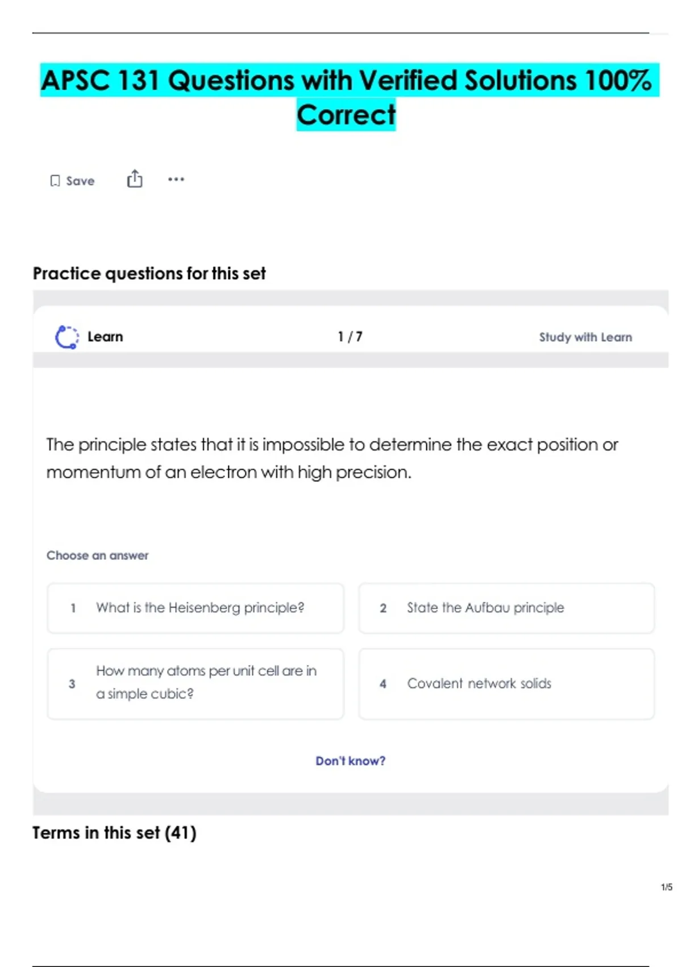The width and height of the screenshot is (682, 967).
Task: Click the "1 / 7" question counter
Action: [350, 337]
